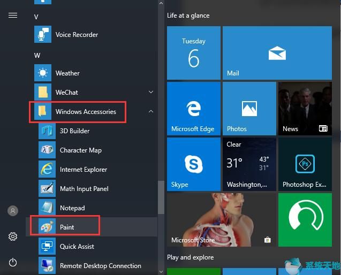Open the Mail tile

coord(277,53)
